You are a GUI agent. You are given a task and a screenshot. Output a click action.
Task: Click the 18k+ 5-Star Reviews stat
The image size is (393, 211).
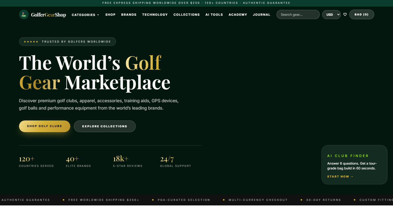(128, 162)
